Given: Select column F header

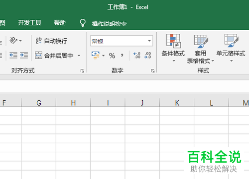Looking at the screenshot, I should tap(10, 103).
